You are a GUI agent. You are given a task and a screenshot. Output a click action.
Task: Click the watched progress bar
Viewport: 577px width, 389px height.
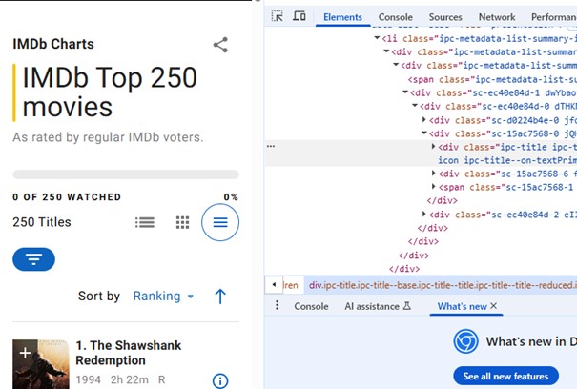(125, 174)
